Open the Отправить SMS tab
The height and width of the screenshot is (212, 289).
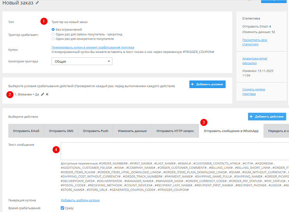(61, 131)
